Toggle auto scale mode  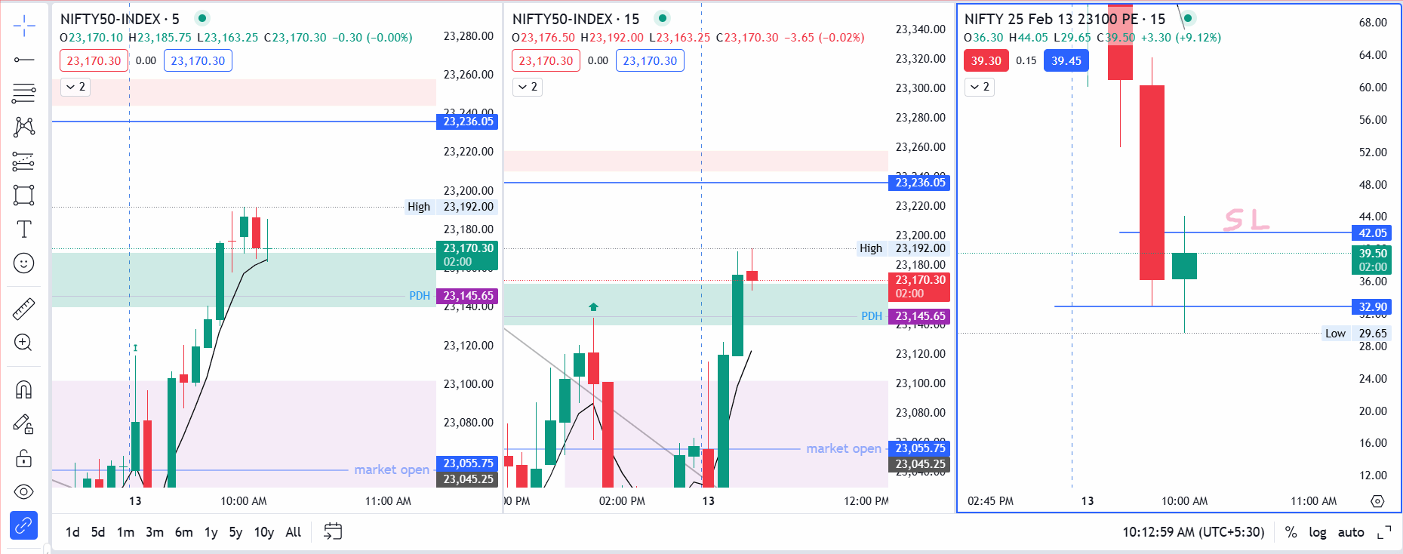click(1351, 532)
